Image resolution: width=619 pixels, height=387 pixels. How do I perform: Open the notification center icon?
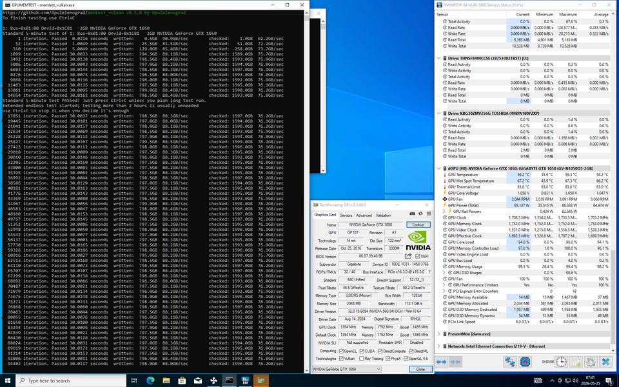click(x=609, y=381)
